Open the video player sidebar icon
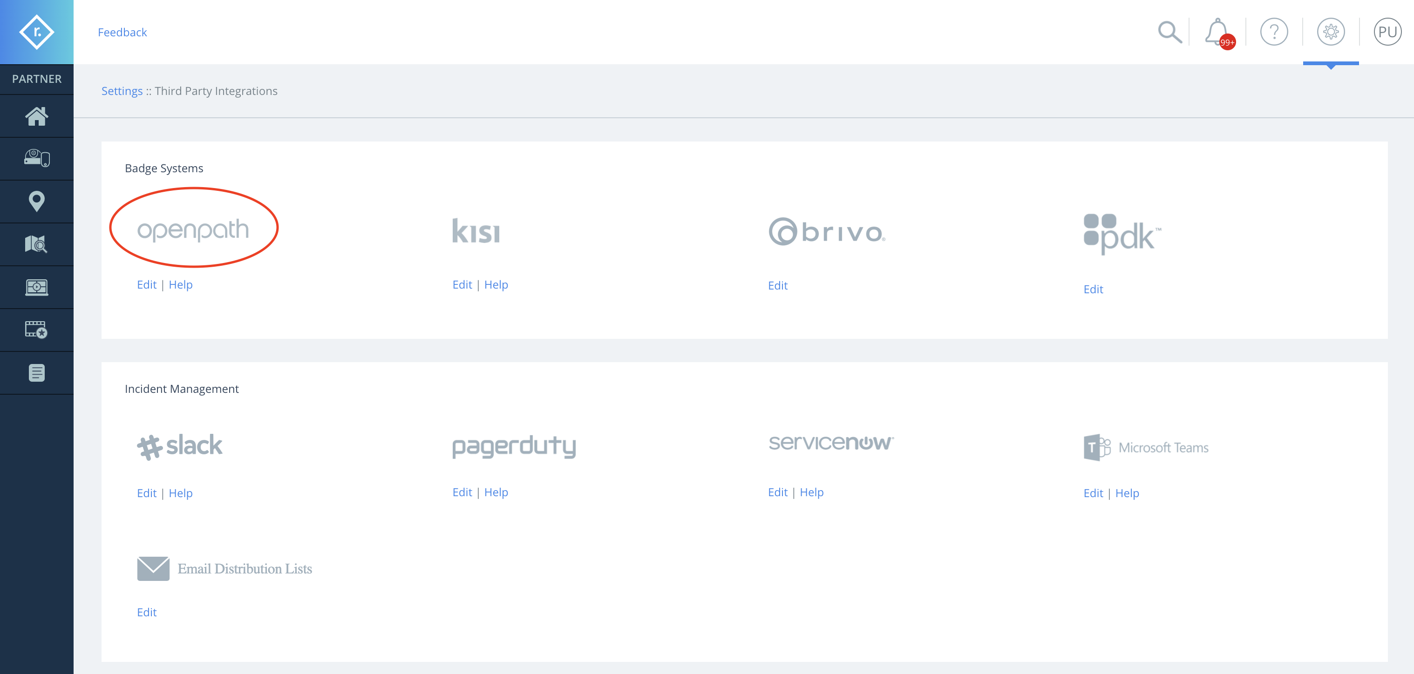The height and width of the screenshot is (674, 1414). click(x=37, y=287)
